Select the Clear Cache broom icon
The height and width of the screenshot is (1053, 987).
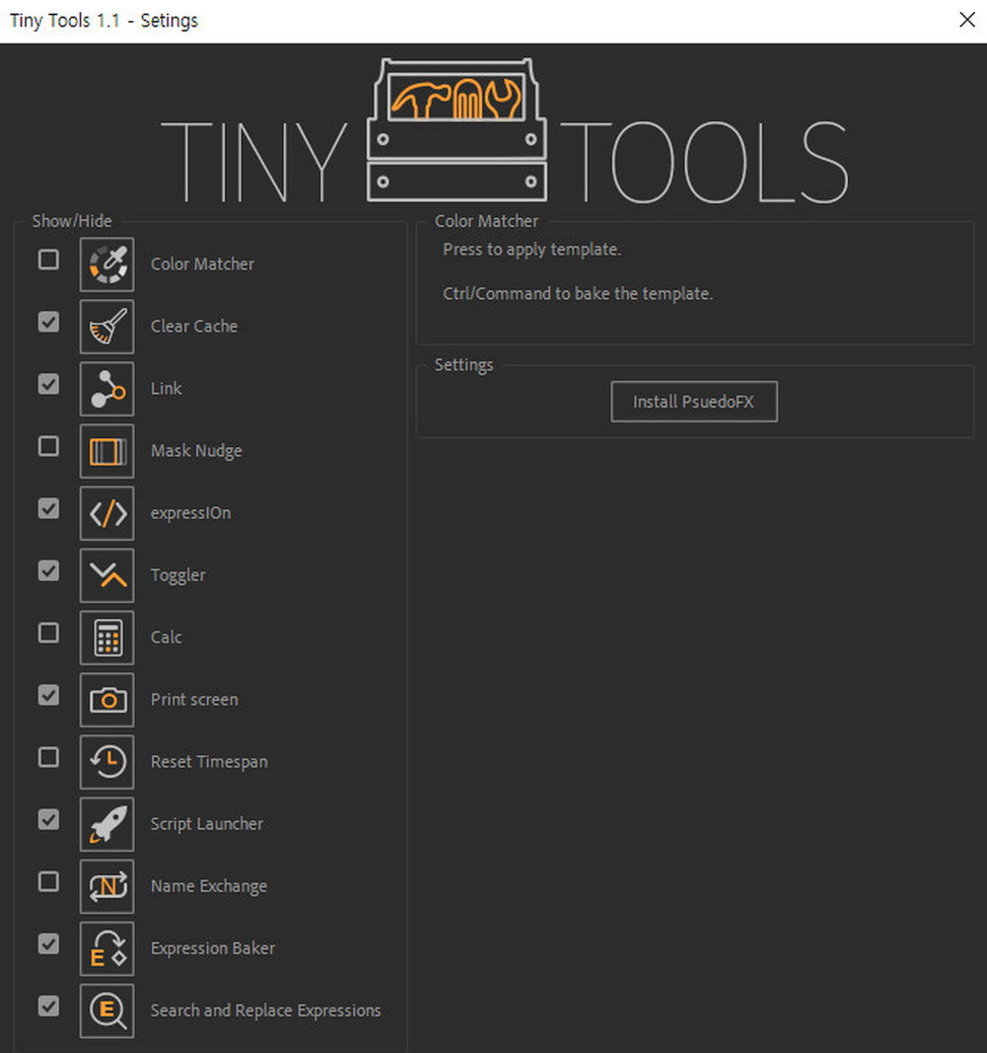(106, 327)
